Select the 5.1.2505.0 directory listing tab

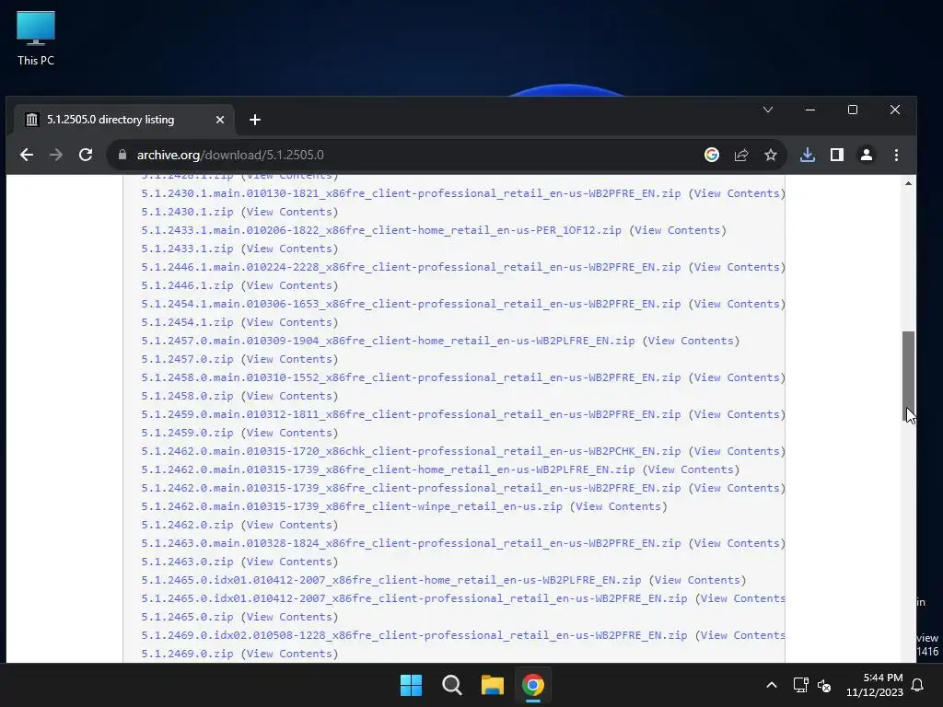pos(126,120)
